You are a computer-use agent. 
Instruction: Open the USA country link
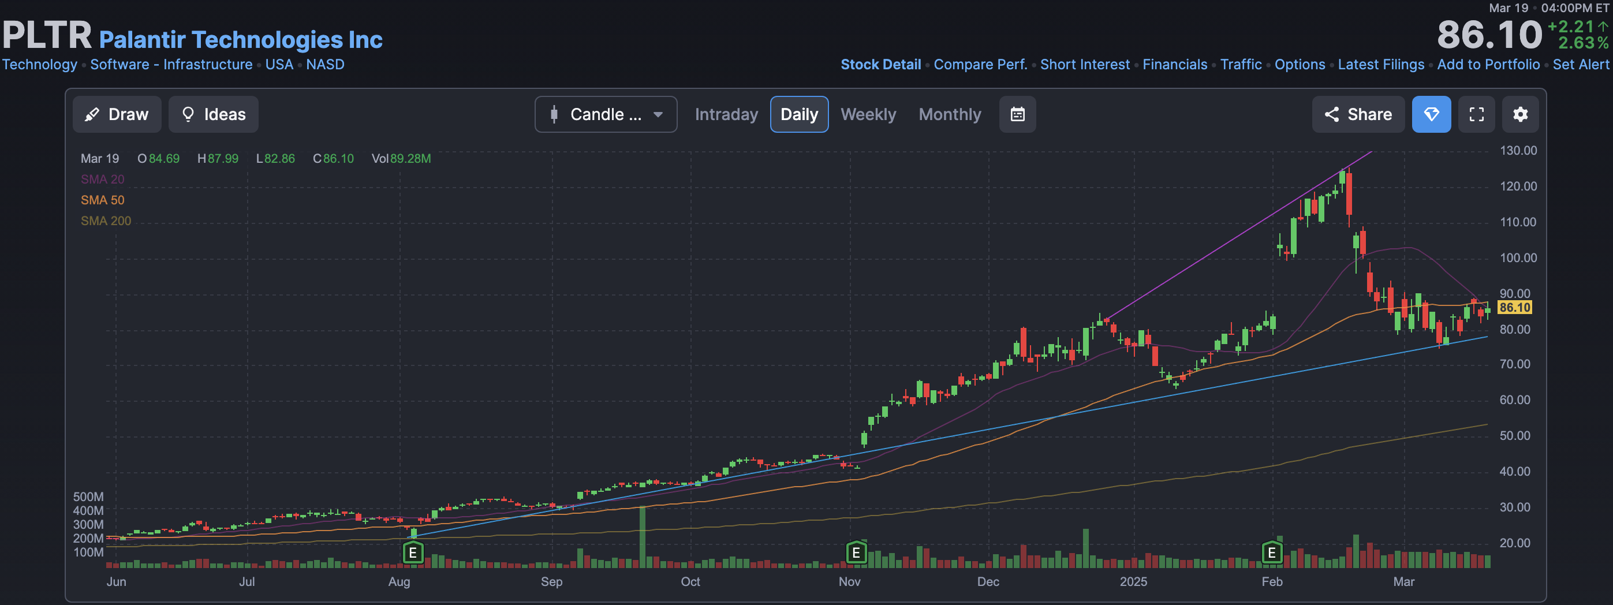click(279, 65)
